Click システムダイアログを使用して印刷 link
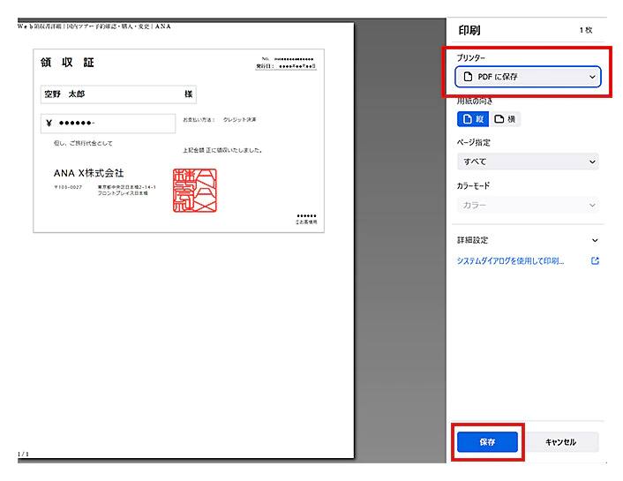This screenshot has width=623, height=481. [510, 261]
